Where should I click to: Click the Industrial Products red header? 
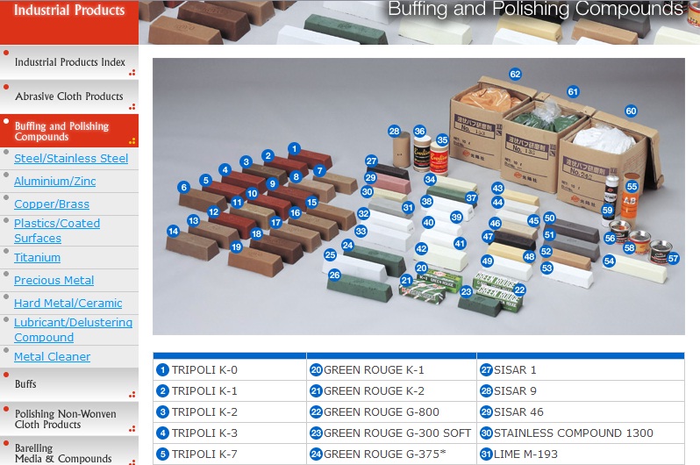[68, 11]
